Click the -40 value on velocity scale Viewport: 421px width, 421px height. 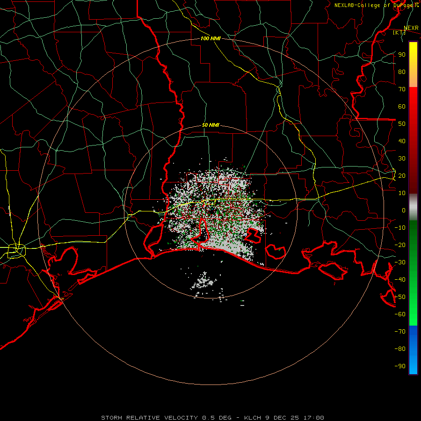point(400,280)
